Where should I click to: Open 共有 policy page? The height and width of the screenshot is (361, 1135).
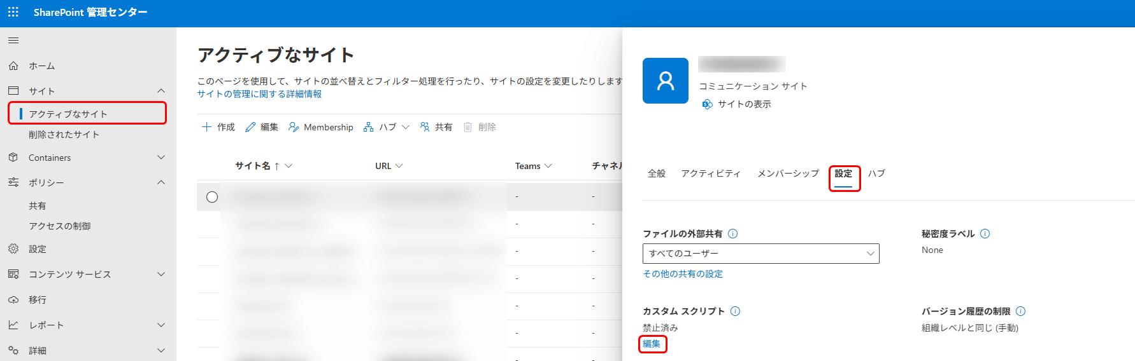[x=38, y=206]
